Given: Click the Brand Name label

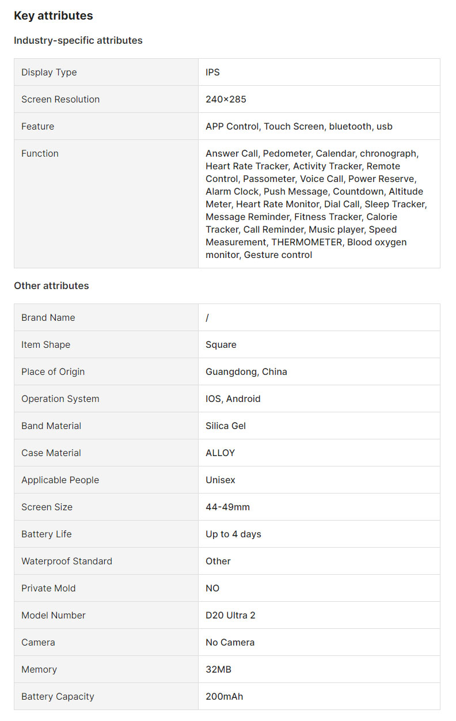Looking at the screenshot, I should [48, 318].
